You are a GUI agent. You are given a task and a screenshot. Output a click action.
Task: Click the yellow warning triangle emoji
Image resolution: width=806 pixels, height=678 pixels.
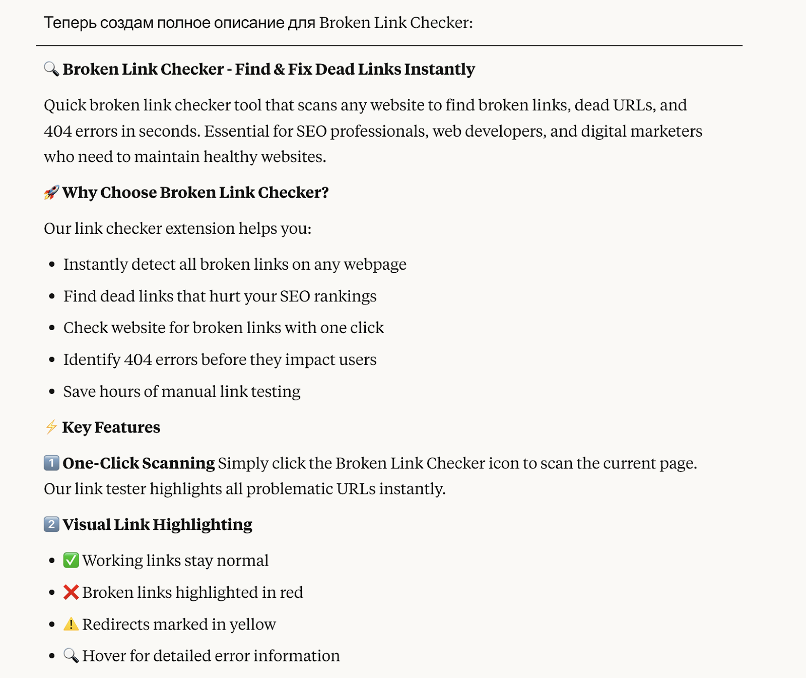tap(71, 624)
